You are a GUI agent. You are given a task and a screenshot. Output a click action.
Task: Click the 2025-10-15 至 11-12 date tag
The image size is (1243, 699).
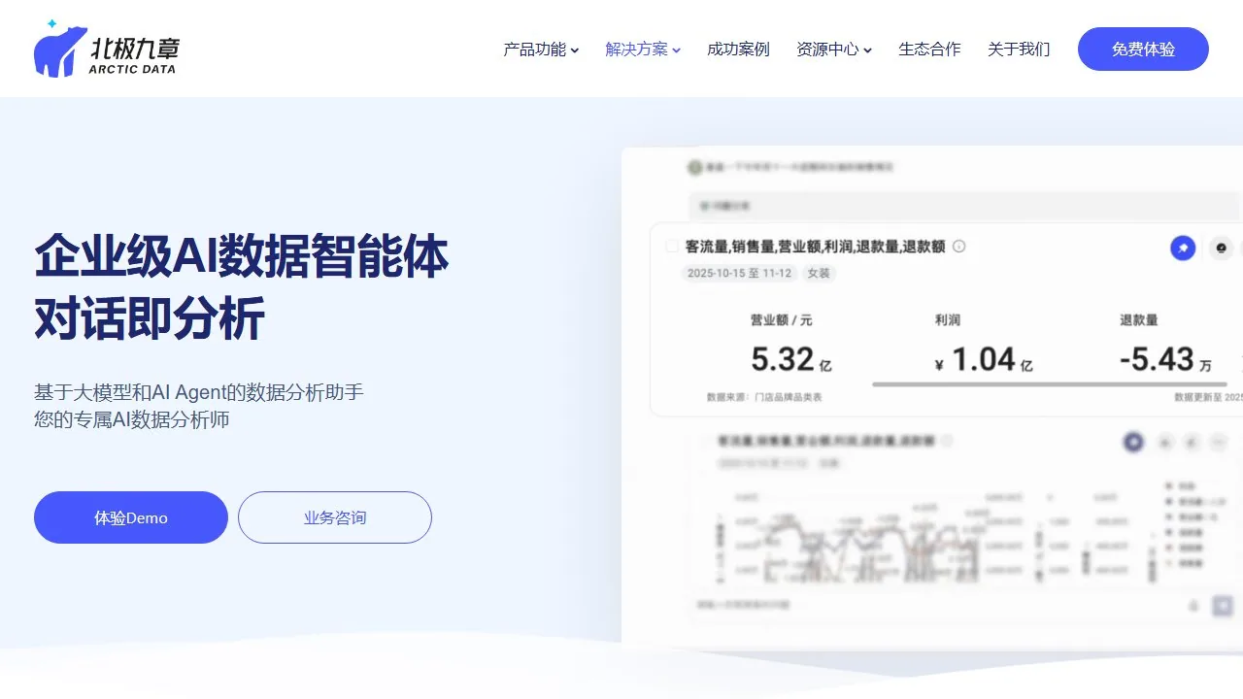point(739,274)
